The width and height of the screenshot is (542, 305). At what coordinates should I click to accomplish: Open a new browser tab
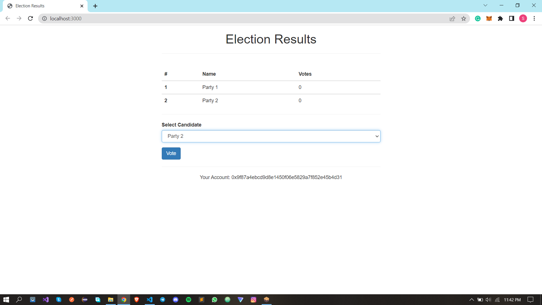[95, 6]
